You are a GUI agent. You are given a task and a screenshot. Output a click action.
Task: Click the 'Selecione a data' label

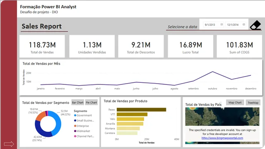tap(182, 26)
